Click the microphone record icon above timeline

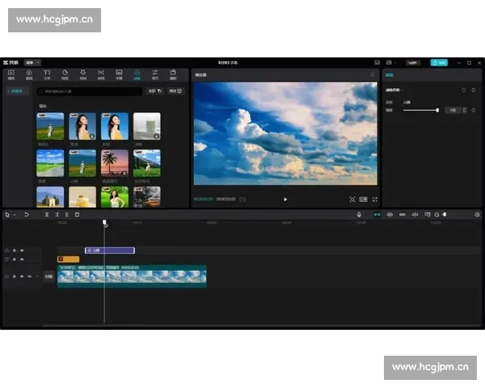click(360, 214)
